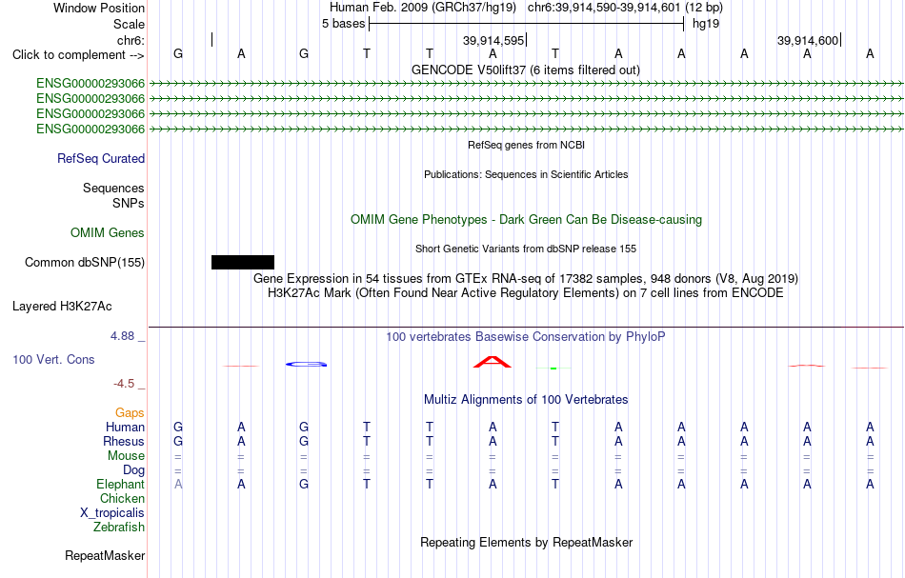The height and width of the screenshot is (578, 905).
Task: Open the RefSeq Curated track label
Action: tap(101, 159)
